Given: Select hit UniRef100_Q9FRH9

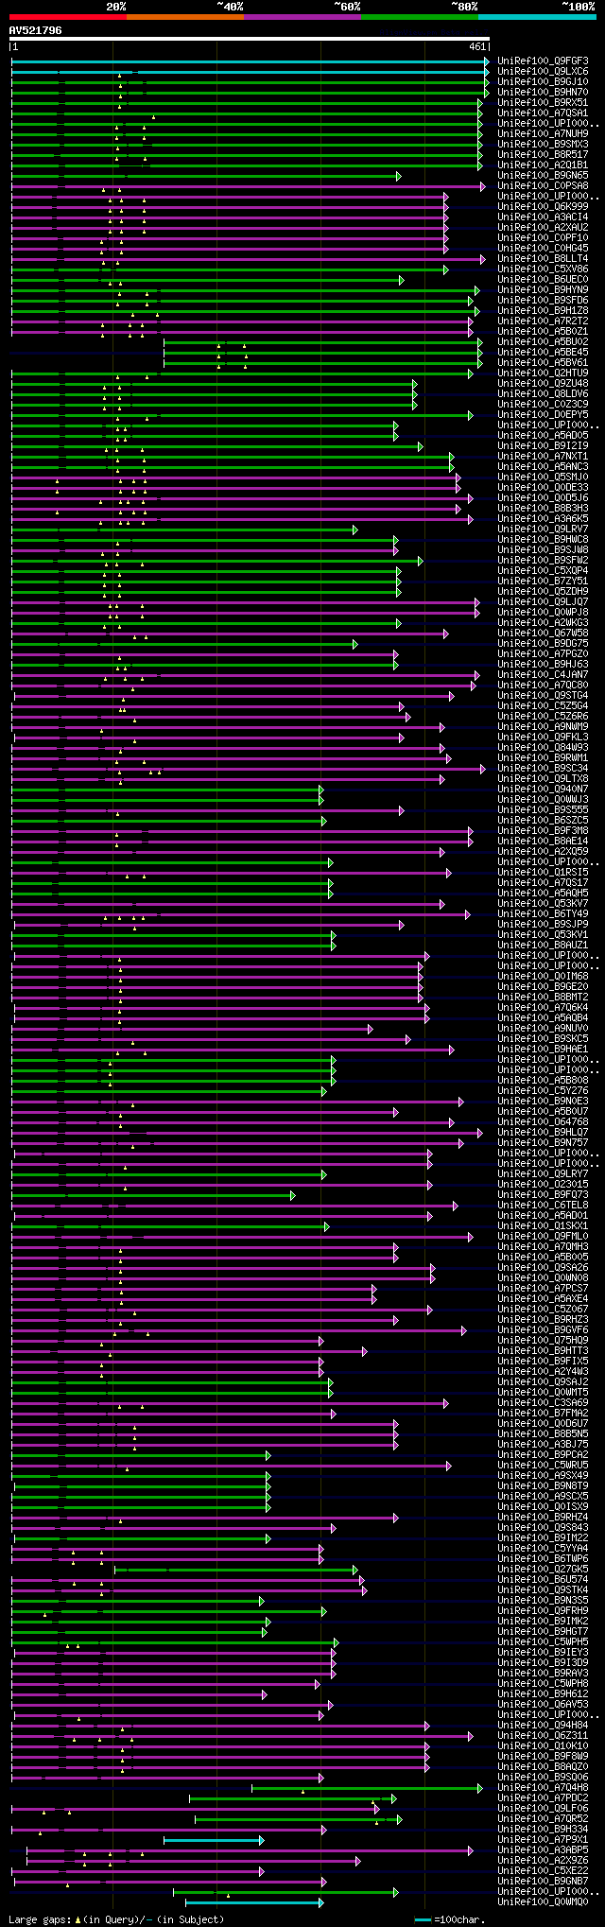Looking at the screenshot, I should 543,1611.
